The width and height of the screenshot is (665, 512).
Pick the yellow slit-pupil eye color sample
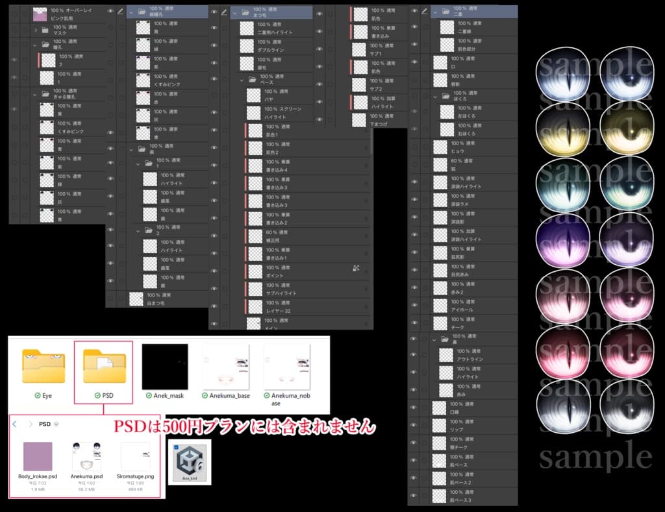click(563, 129)
